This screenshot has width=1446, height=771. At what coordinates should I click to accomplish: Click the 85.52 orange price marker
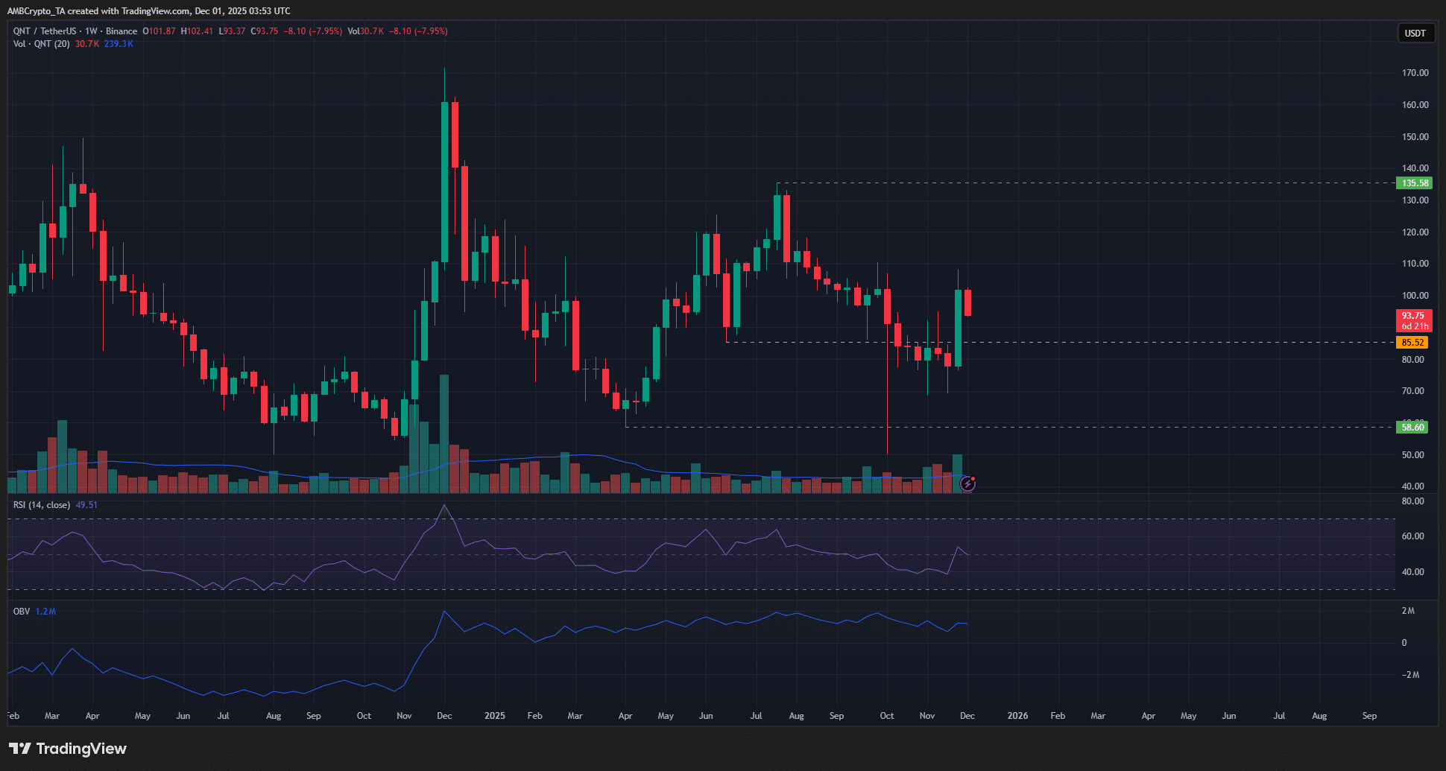[1412, 343]
